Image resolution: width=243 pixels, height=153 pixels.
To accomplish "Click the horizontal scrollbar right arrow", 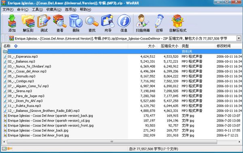I will point(240,142).
